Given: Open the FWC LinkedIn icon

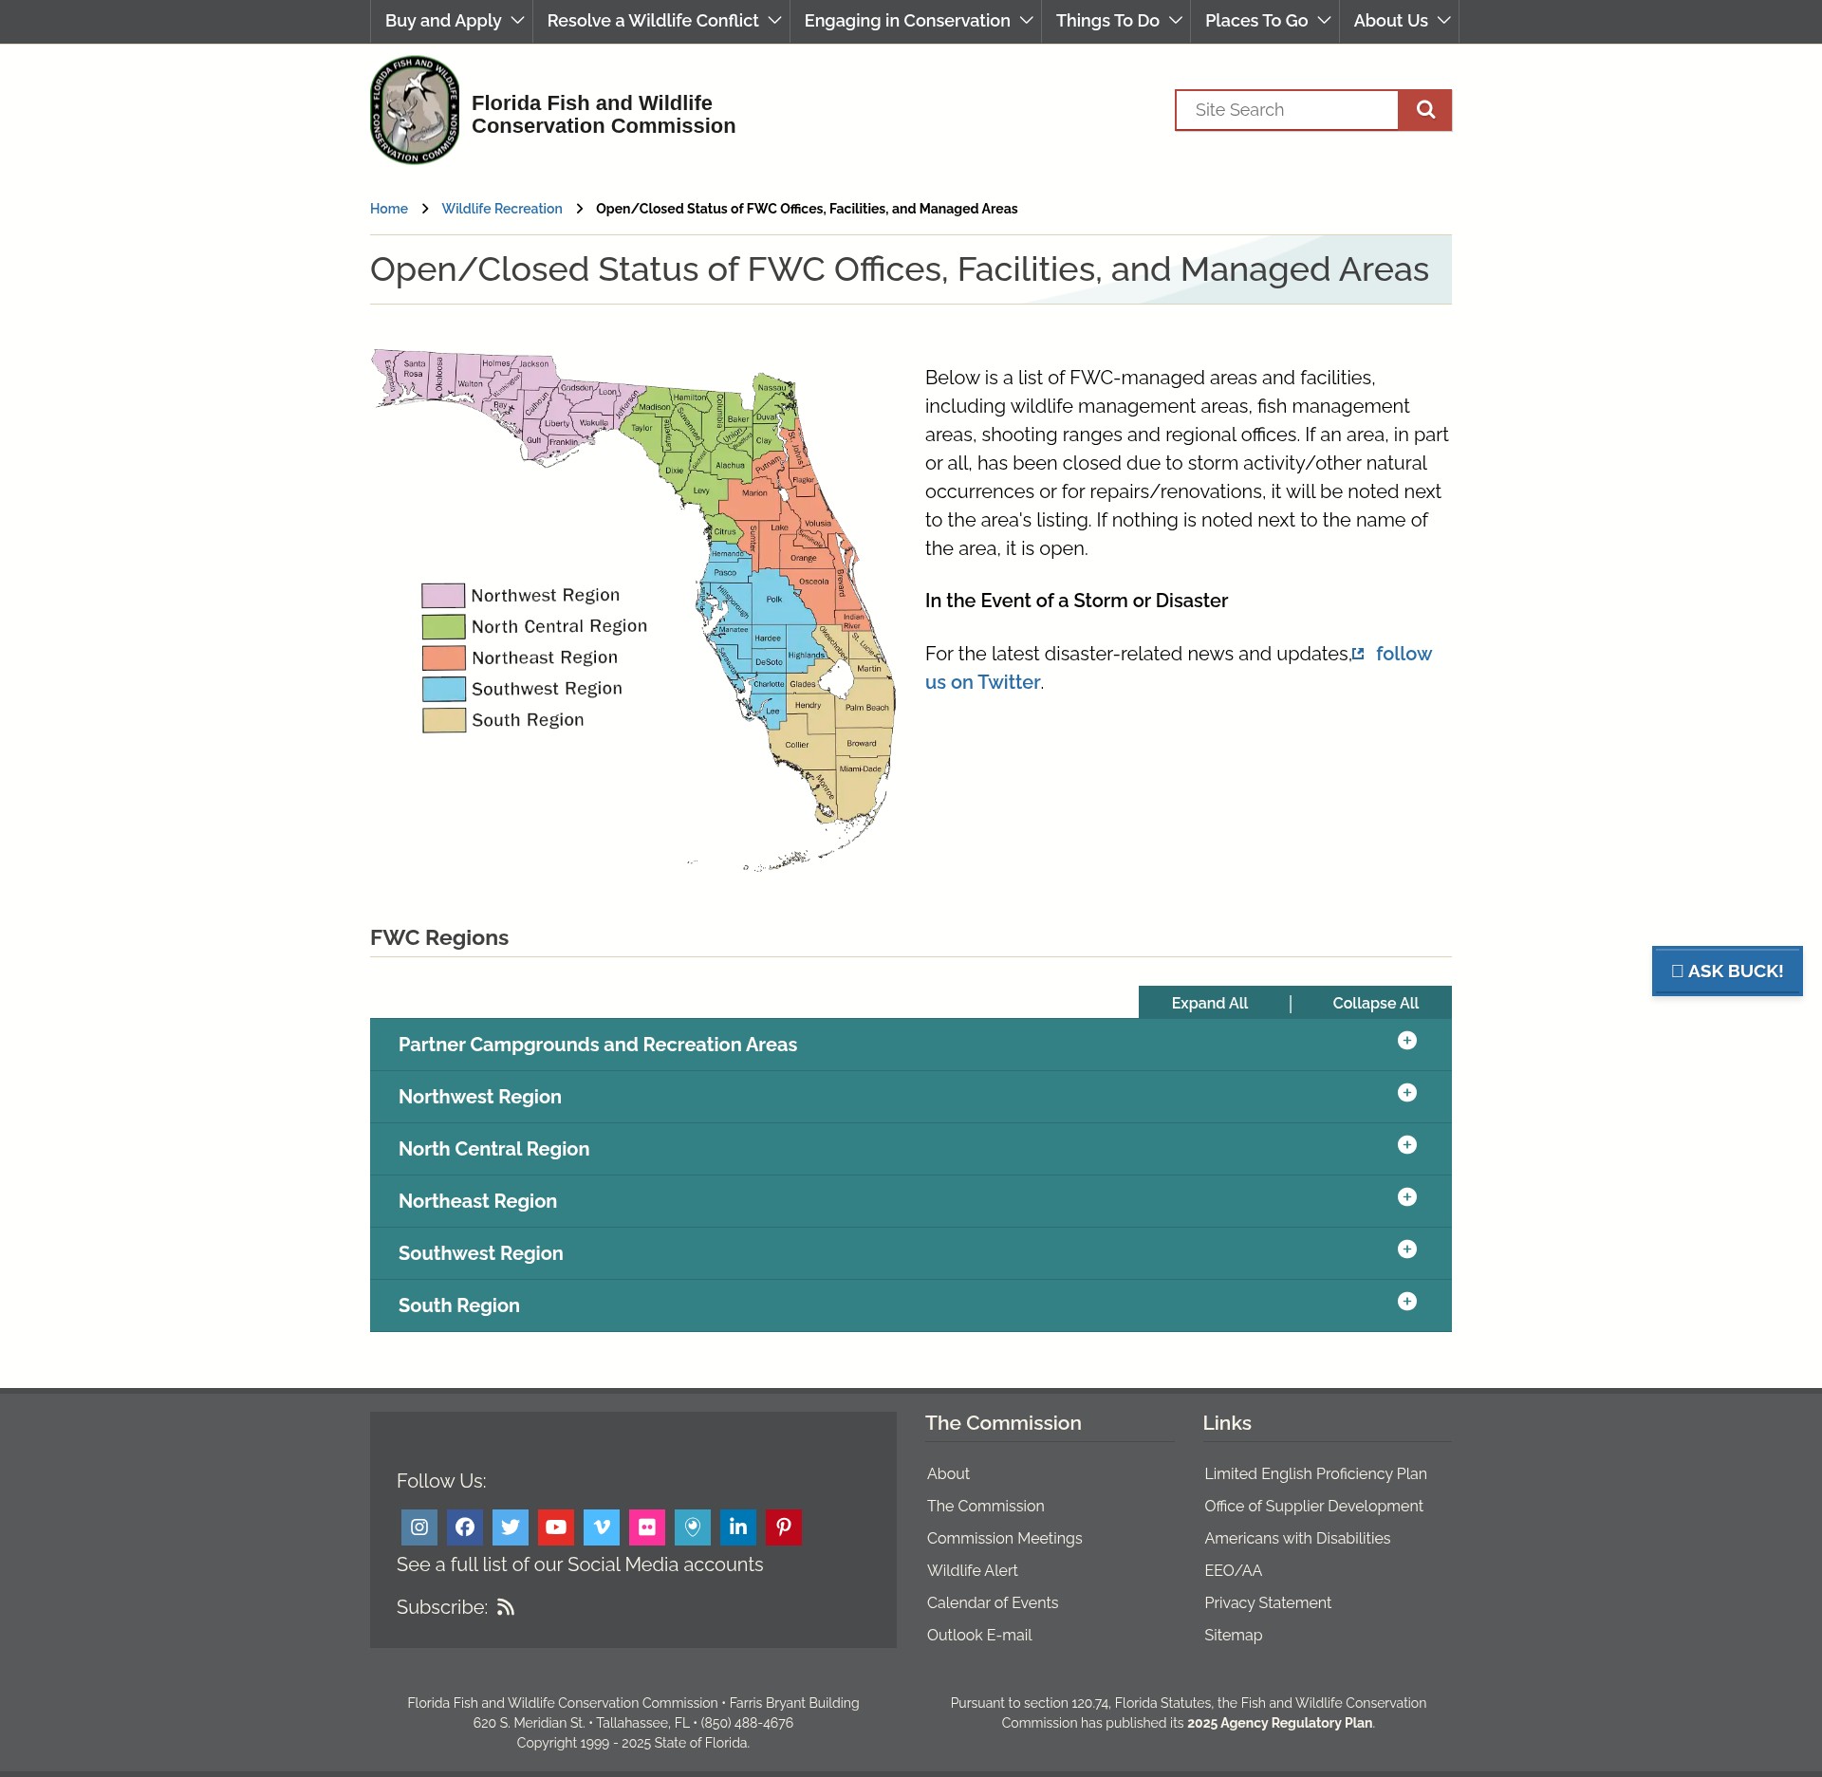Looking at the screenshot, I should pyautogui.click(x=738, y=1527).
